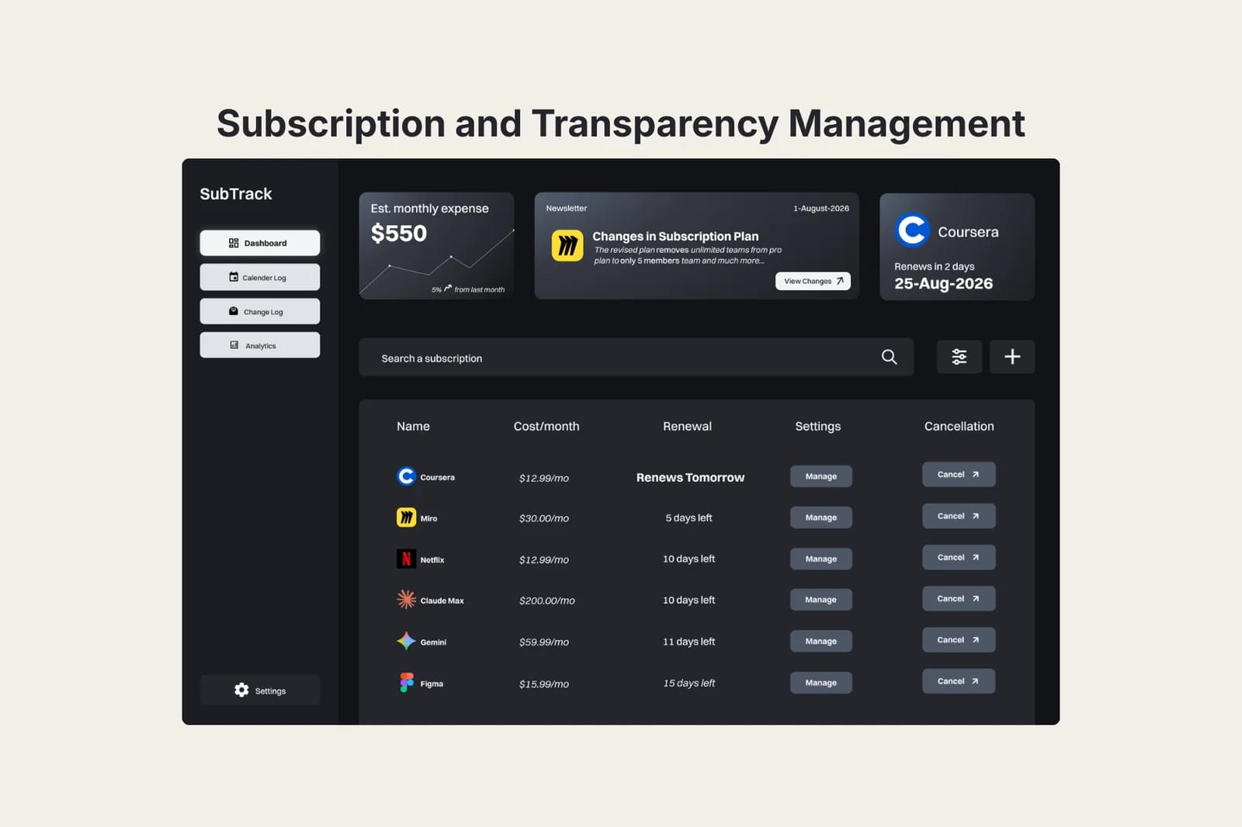Viewport: 1242px width, 827px height.
Task: Click the SubTrack logo text
Action: click(236, 193)
